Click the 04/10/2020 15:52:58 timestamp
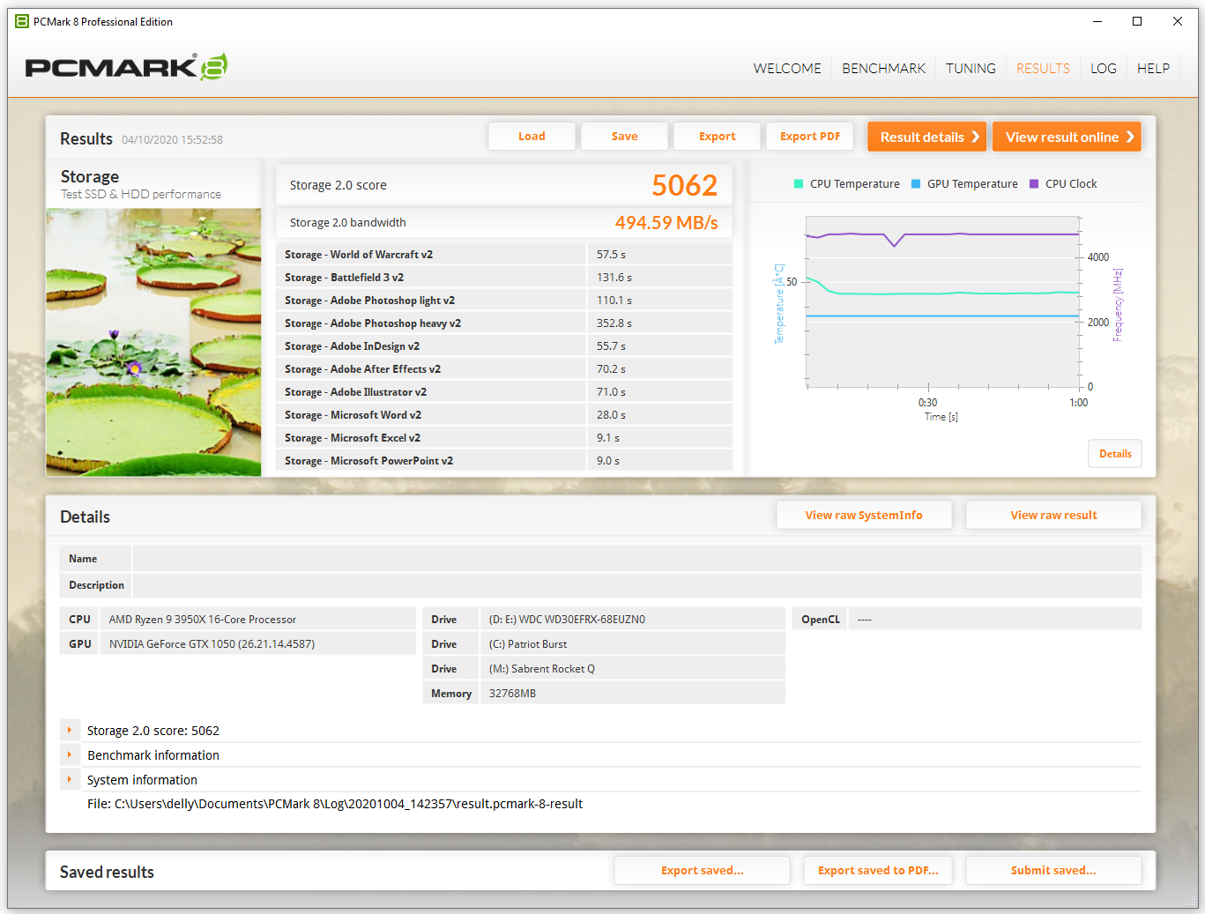This screenshot has width=1205, height=914. pos(172,140)
